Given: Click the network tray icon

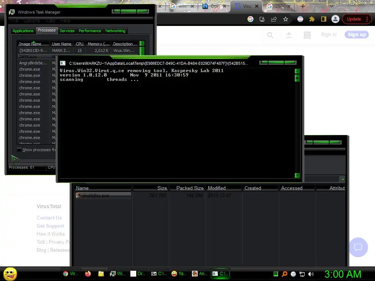Looking at the screenshot, I should click(x=302, y=274).
